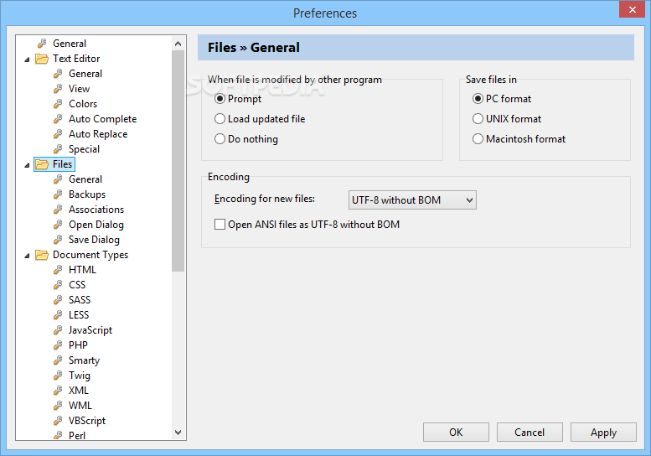Click the wrench icon beside Colors

click(x=58, y=104)
